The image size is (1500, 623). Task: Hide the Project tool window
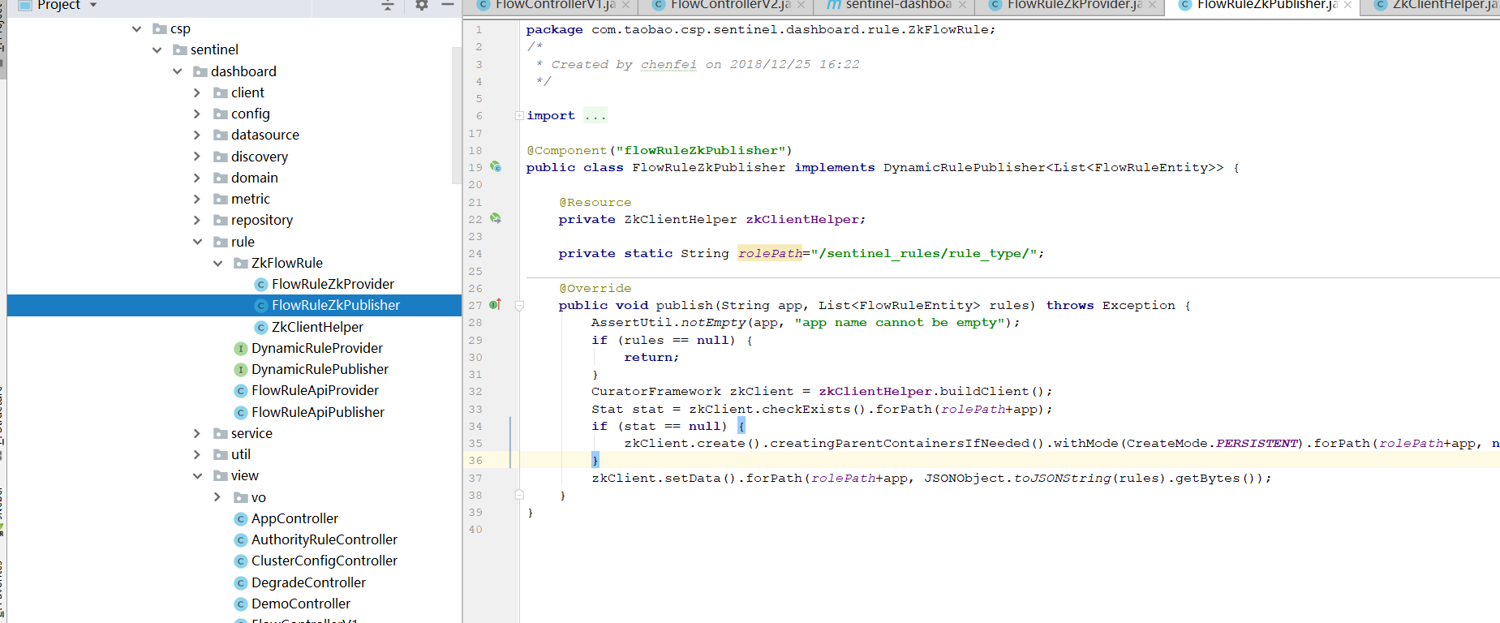(x=447, y=5)
